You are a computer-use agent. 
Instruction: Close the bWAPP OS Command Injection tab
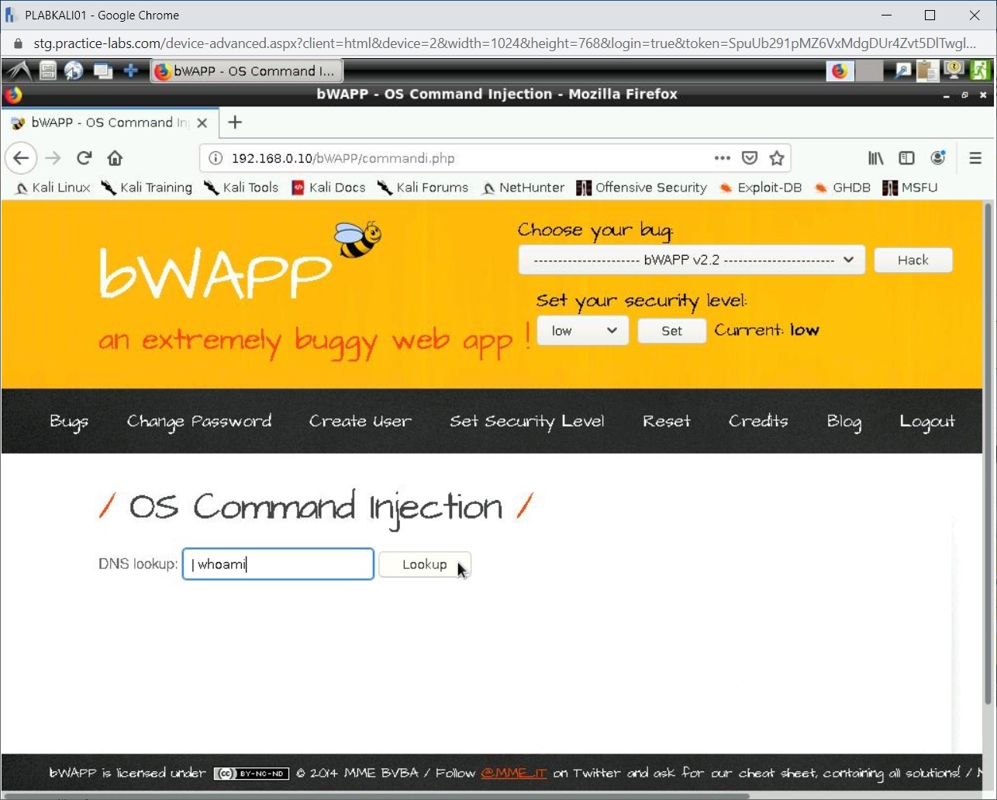[x=202, y=122]
